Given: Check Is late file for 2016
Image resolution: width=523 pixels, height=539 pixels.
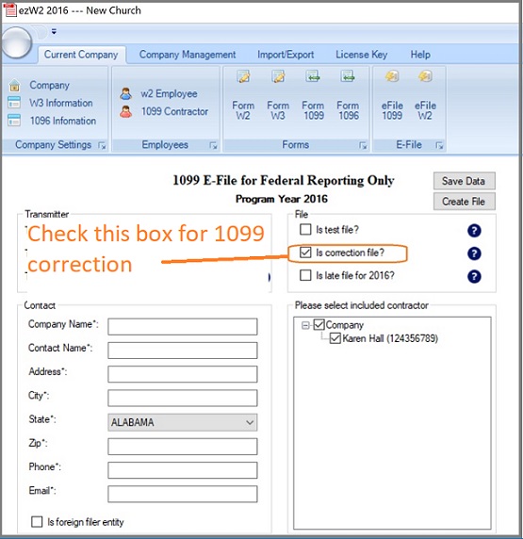Looking at the screenshot, I should point(305,275).
